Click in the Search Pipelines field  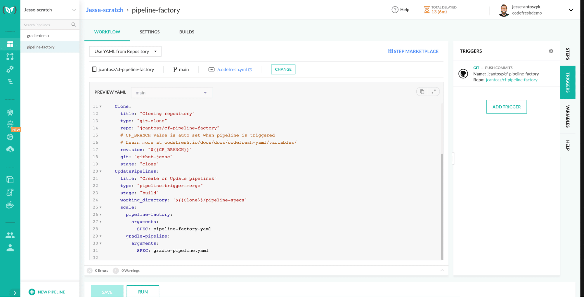[45, 25]
